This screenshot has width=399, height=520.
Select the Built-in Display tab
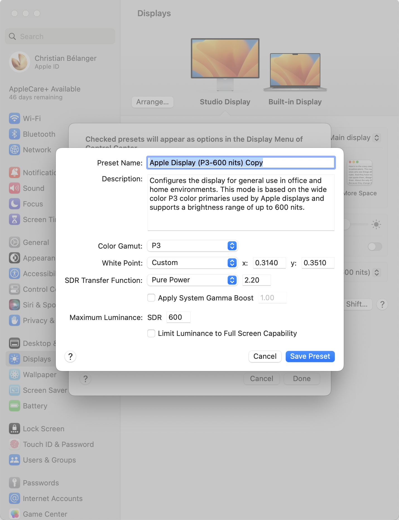tap(295, 102)
